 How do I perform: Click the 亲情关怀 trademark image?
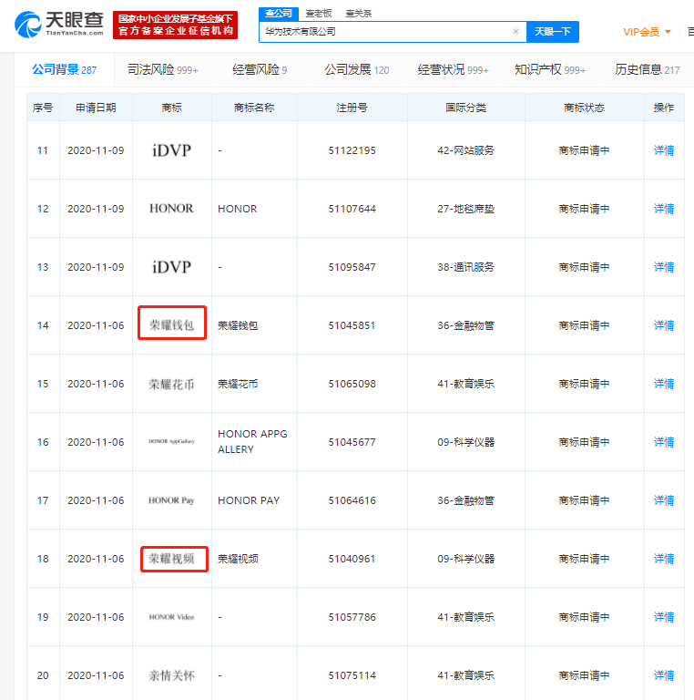(172, 675)
